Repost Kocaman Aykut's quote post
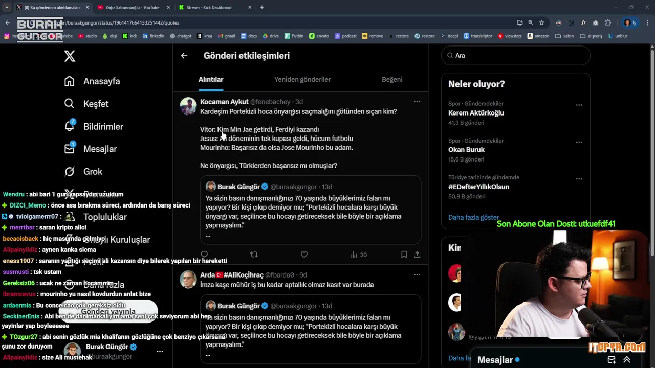Screen dimensions: 655x368 [254, 255]
